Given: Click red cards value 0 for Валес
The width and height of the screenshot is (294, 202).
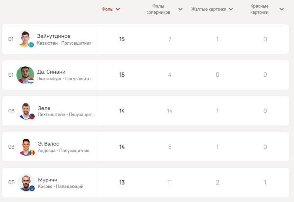Looking at the screenshot, I should [265, 147].
